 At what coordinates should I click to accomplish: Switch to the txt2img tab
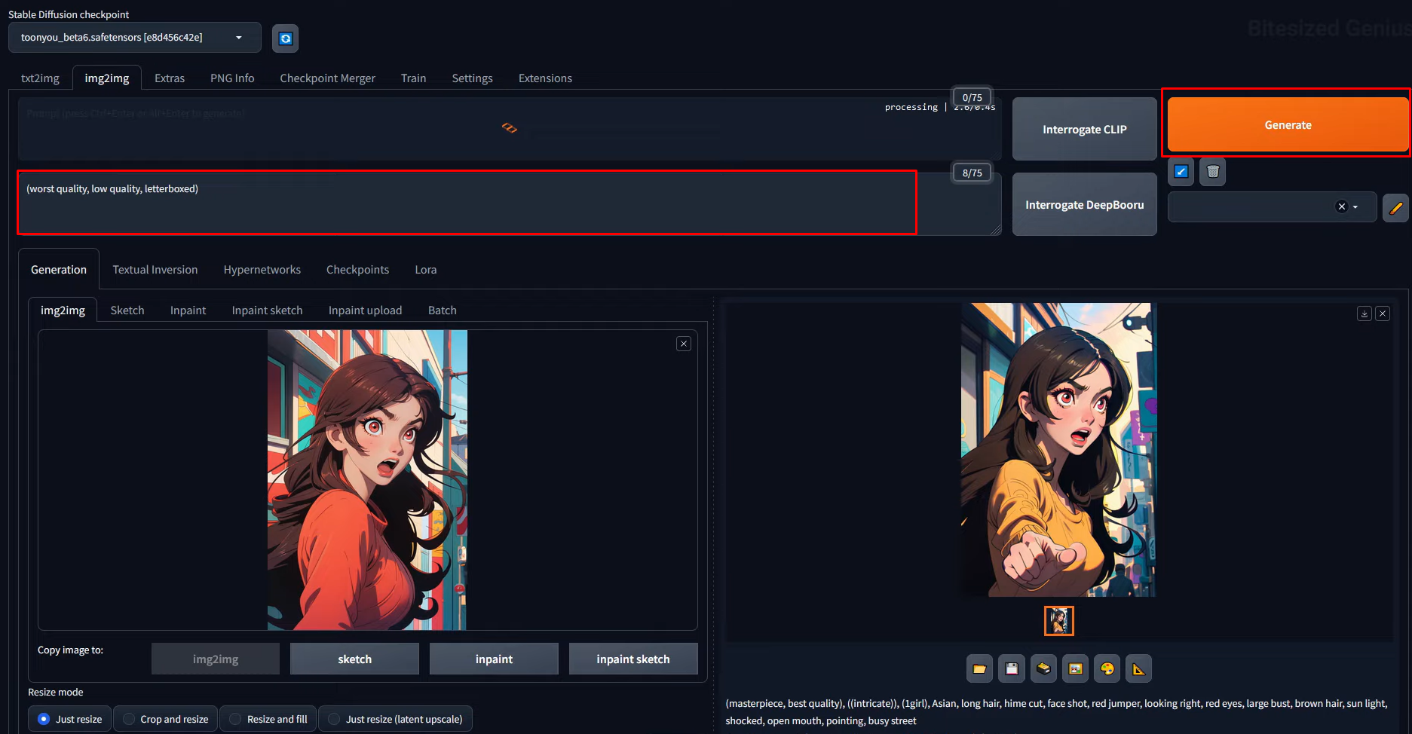click(x=40, y=78)
